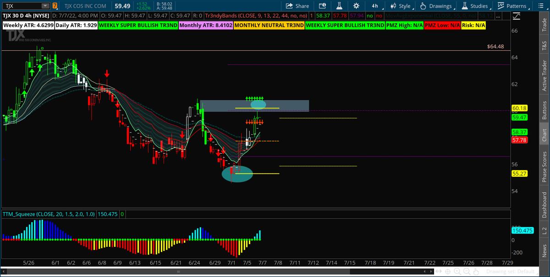
Task: Click the MONTHLY NEUTRAL TR3ND label
Action: tap(269, 26)
